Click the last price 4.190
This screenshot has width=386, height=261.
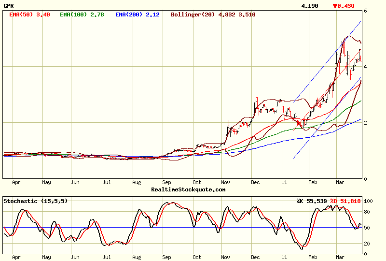tap(310, 6)
